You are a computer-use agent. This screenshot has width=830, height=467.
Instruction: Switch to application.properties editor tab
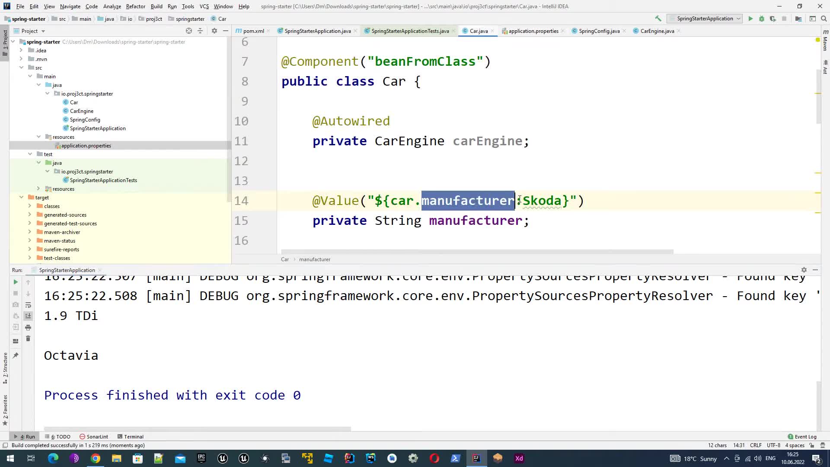533,31
